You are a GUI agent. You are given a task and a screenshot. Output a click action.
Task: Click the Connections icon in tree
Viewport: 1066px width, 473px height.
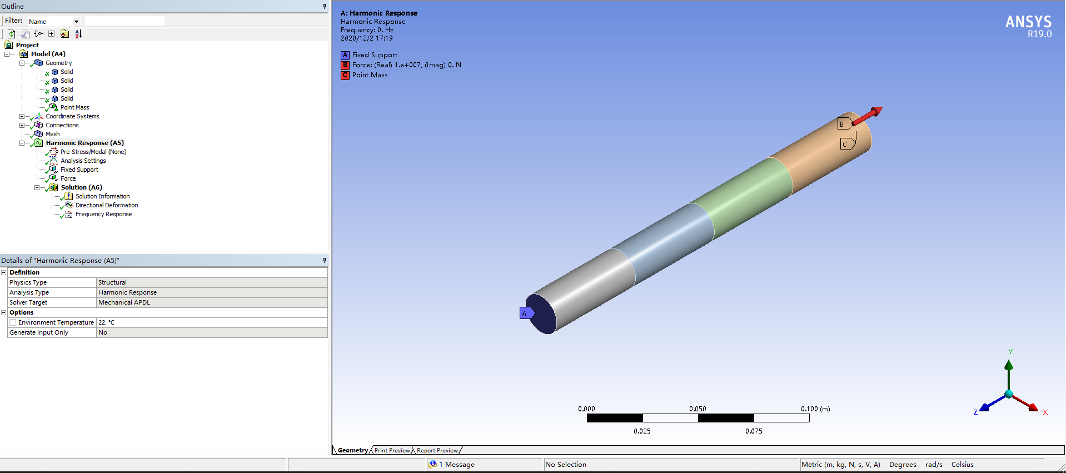(38, 125)
